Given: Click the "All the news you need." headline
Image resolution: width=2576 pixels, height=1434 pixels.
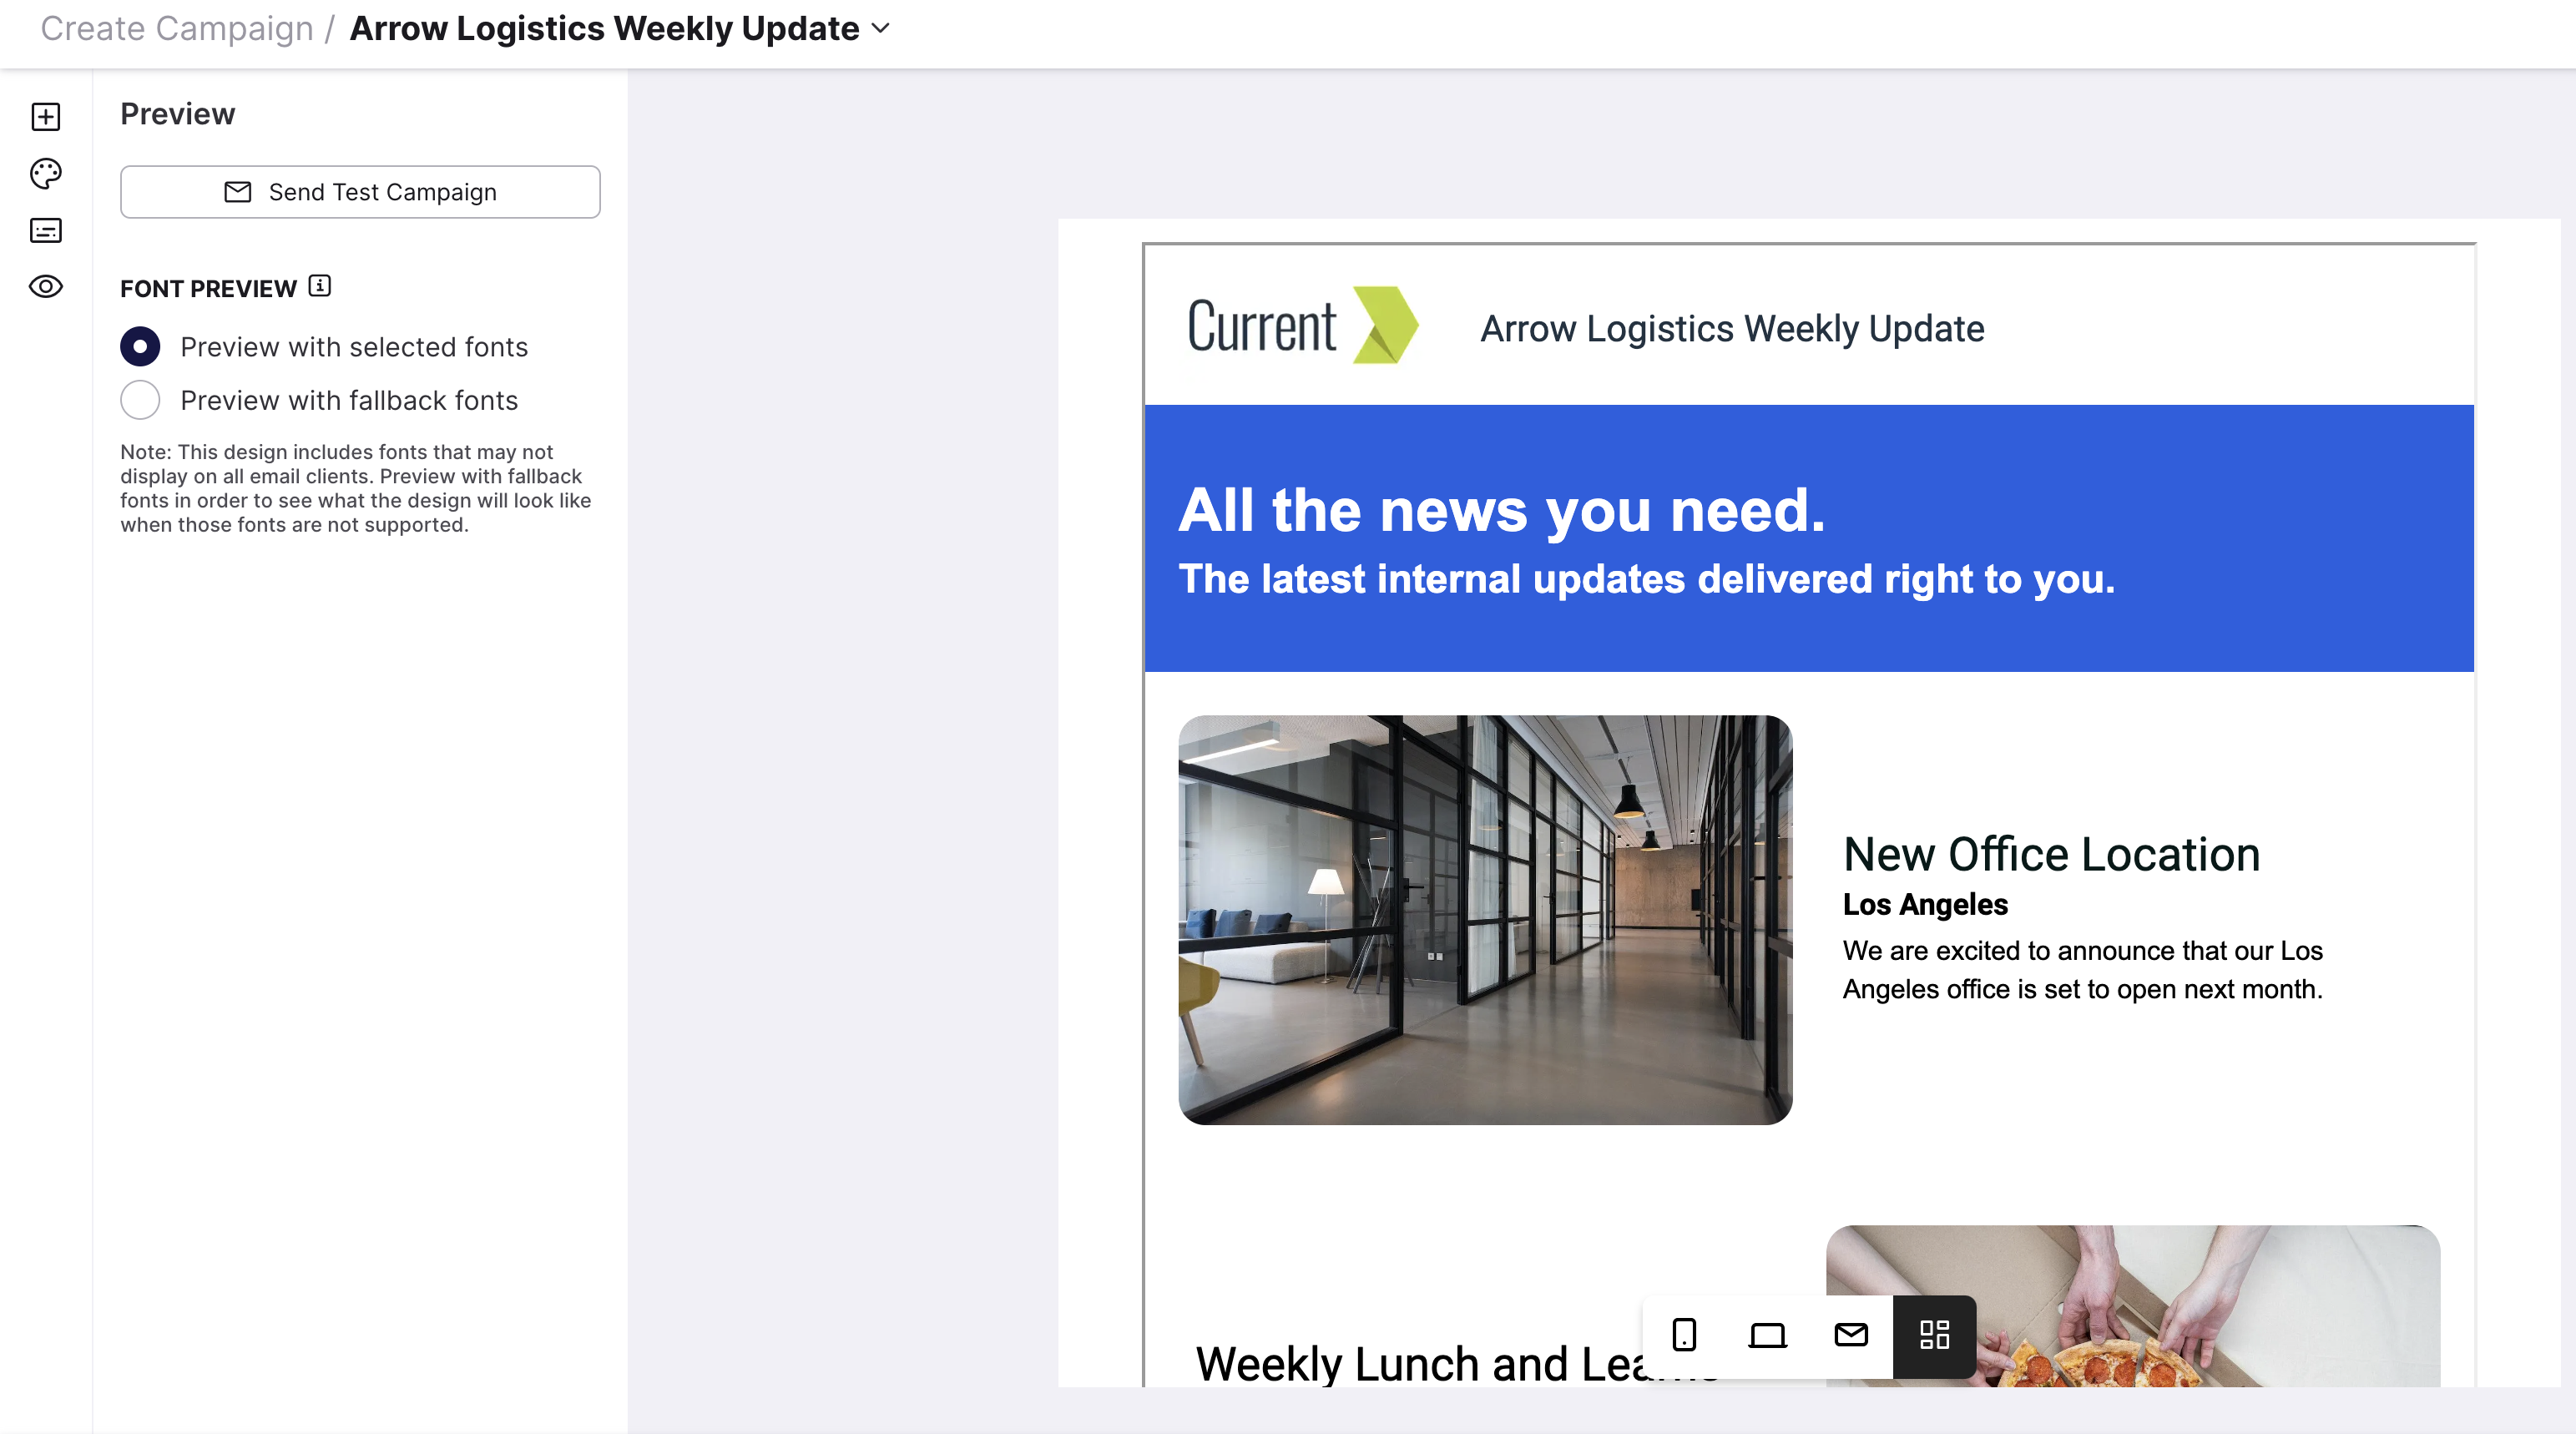Looking at the screenshot, I should [x=1502, y=511].
